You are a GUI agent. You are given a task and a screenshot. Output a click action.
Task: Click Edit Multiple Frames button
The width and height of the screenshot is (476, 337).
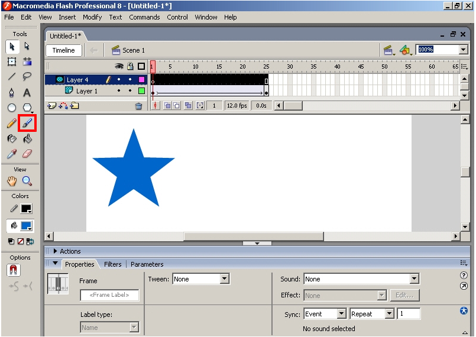pyautogui.click(x=189, y=106)
